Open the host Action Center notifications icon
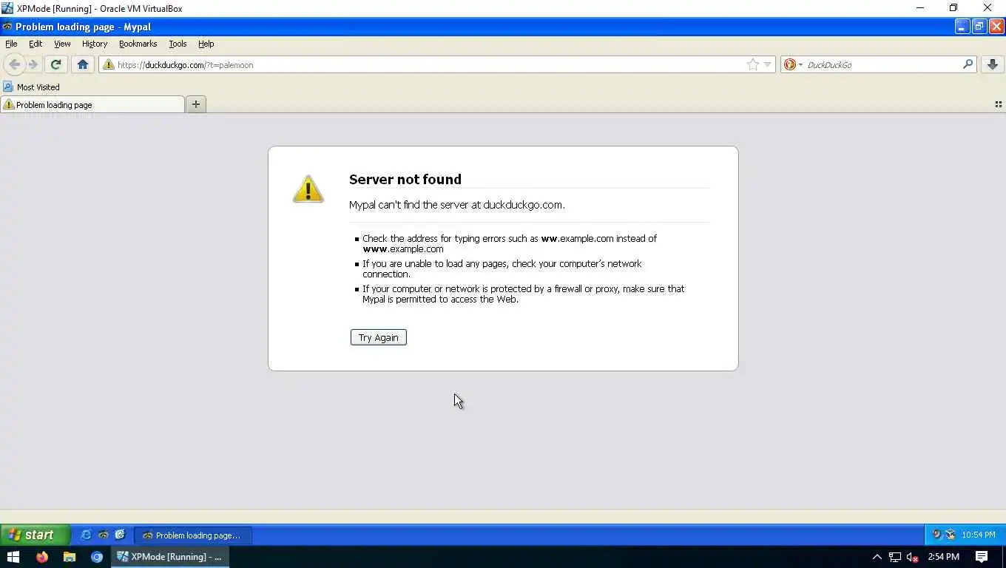This screenshot has width=1006, height=568. pos(982,557)
